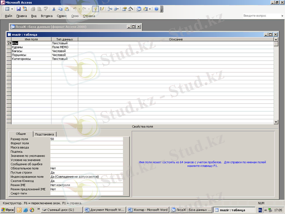The width and height of the screenshot is (285, 214).
Task: Click the 'Поле MEMO' data type cell
Action: point(65,47)
